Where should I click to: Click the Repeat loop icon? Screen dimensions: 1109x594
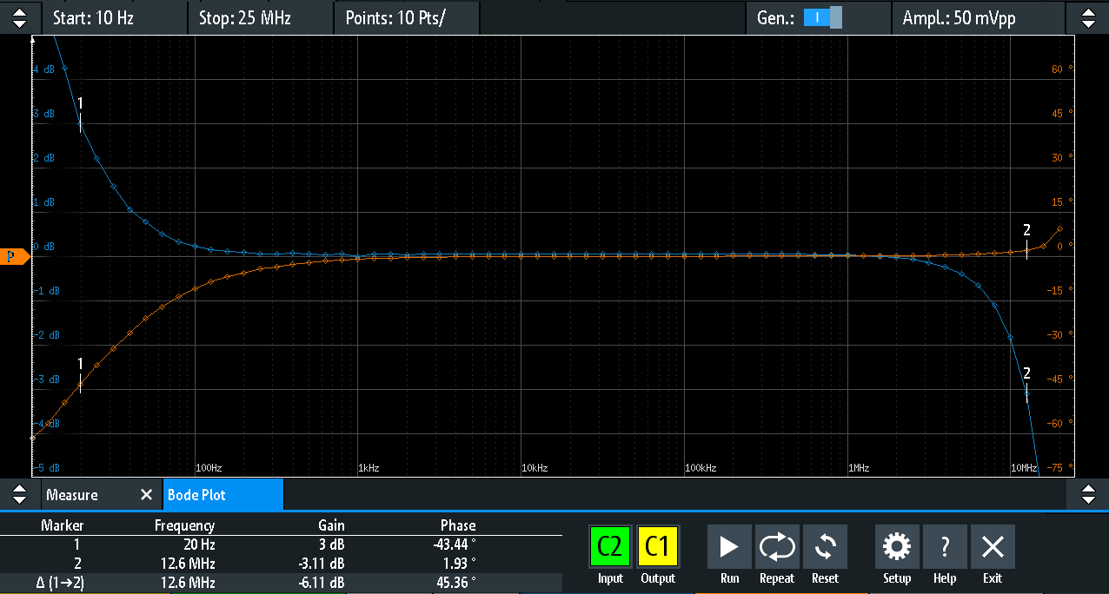[777, 546]
